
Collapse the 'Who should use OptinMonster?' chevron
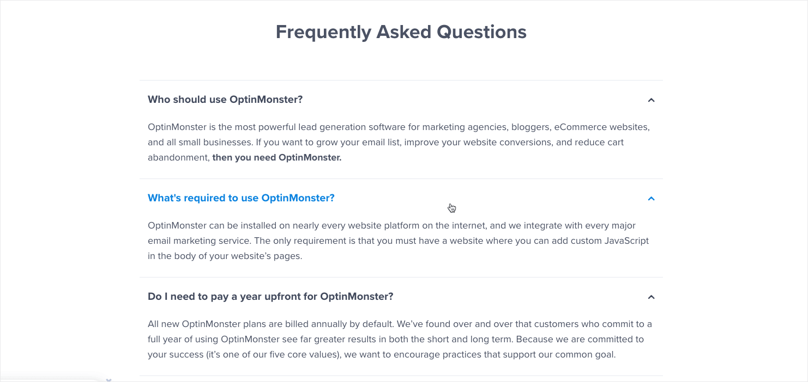650,100
